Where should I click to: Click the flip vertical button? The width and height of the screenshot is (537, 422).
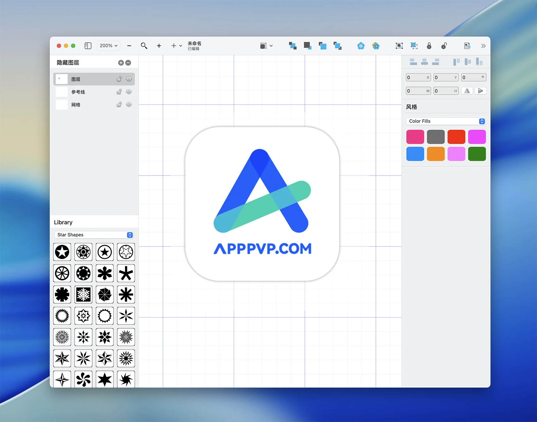point(480,91)
